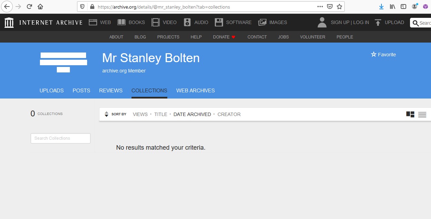Open the library bookshelf icon
Viewport: 431px width, 219px height.
pos(392,7)
